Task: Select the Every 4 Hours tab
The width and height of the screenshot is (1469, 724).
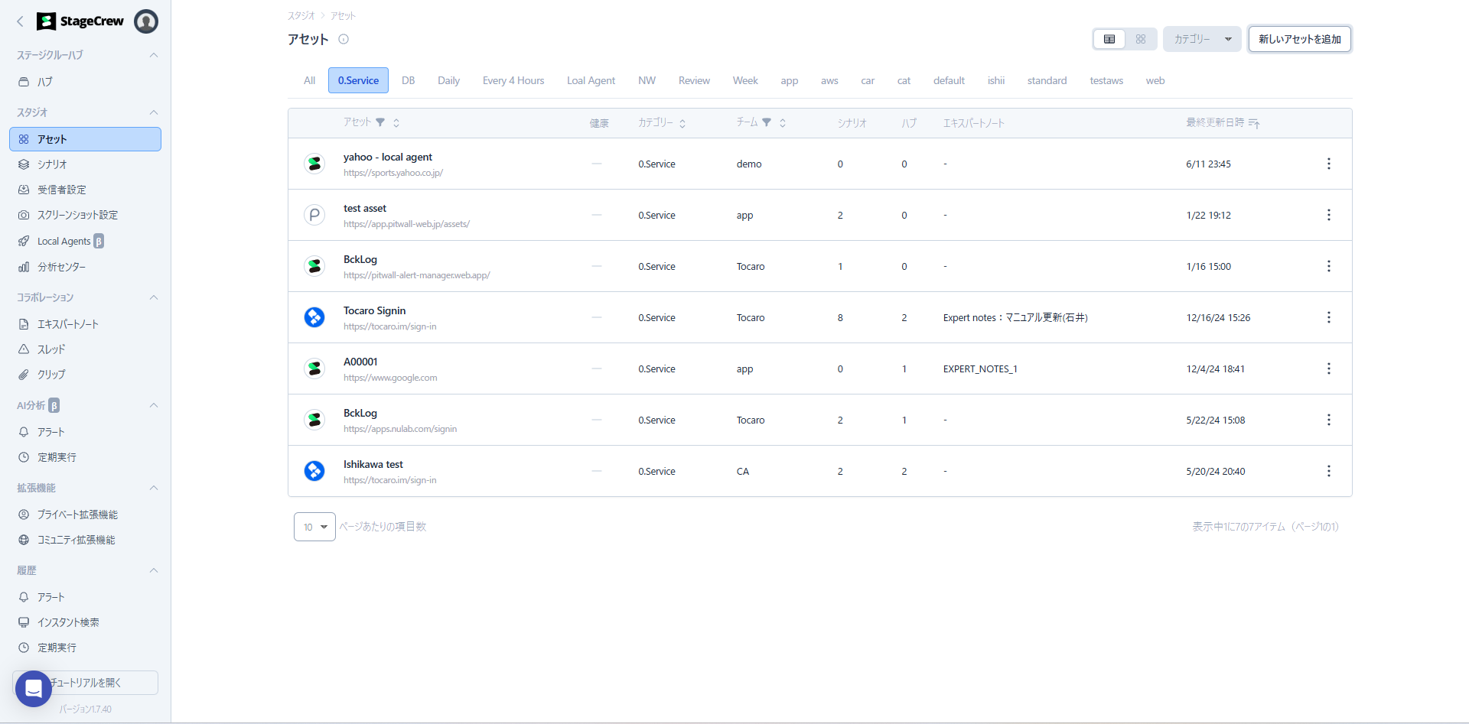Action: point(513,80)
